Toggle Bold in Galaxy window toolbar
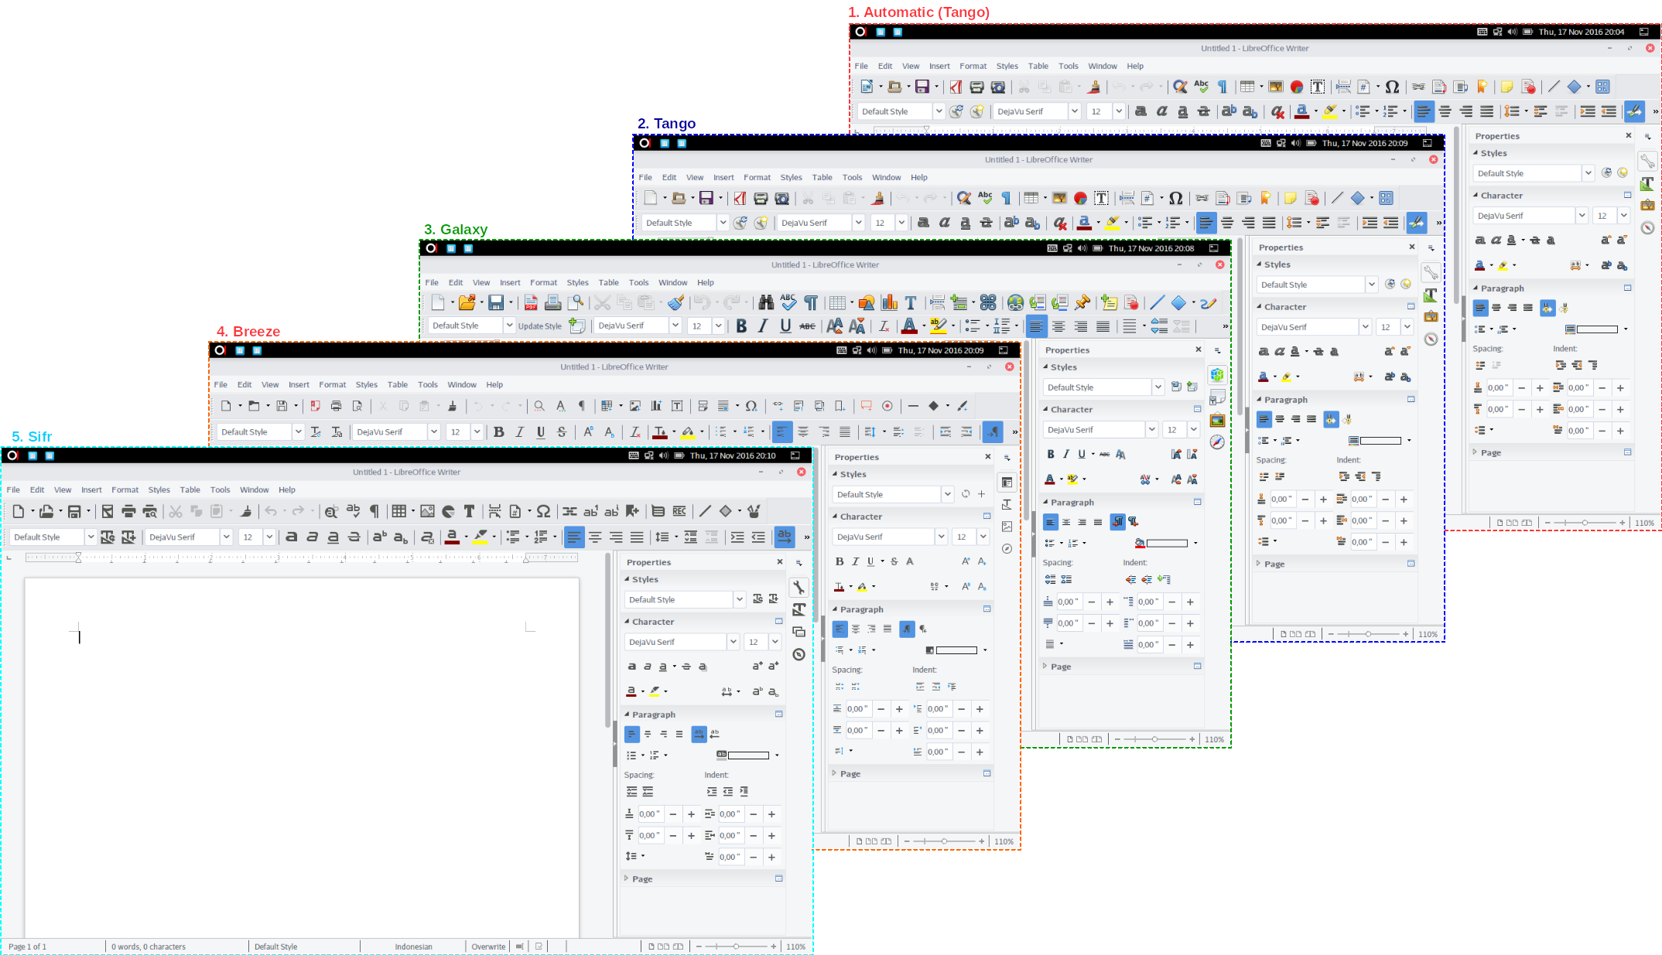Image resolution: width=1662 pixels, height=955 pixels. coord(741,326)
